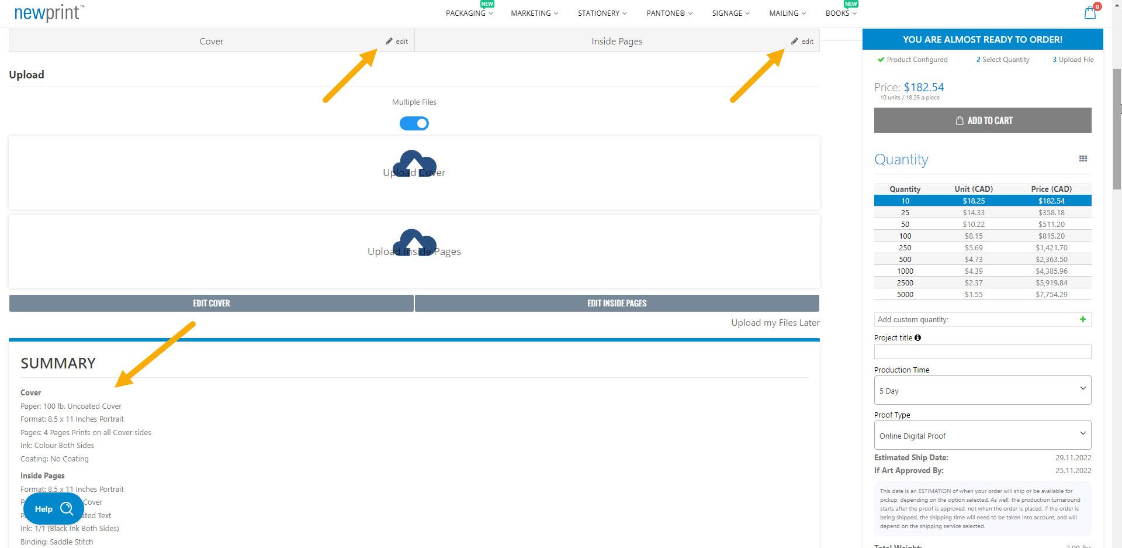1122x548 pixels.
Task: Open the shopping cart icon
Action: pos(1090,13)
